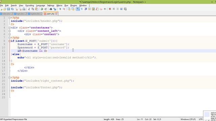216x121 pixels.
Task: Open the File menu
Action: (x=1, y=5)
